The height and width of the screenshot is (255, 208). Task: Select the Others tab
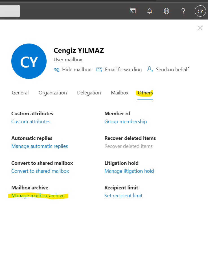(145, 93)
